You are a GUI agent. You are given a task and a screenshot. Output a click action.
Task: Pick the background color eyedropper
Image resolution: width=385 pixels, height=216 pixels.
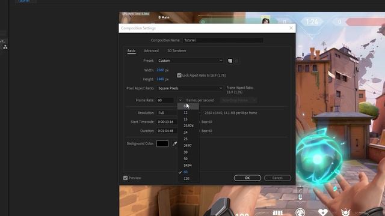pyautogui.click(x=174, y=144)
